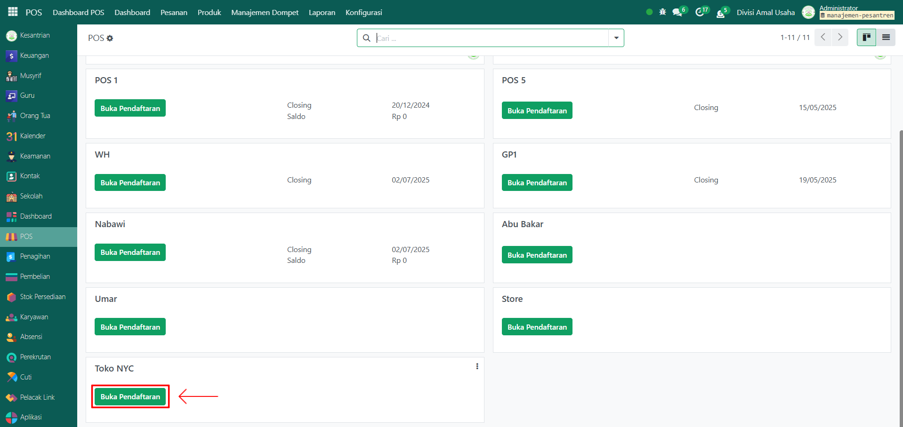The image size is (903, 427).
Task: Expand the search options dropdown arrow
Action: (x=616, y=38)
